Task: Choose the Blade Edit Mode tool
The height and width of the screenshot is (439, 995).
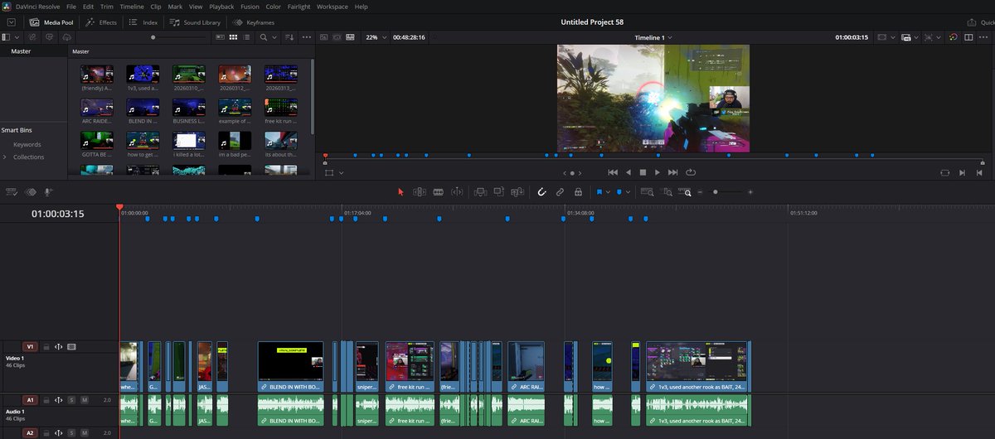Action: click(x=438, y=191)
